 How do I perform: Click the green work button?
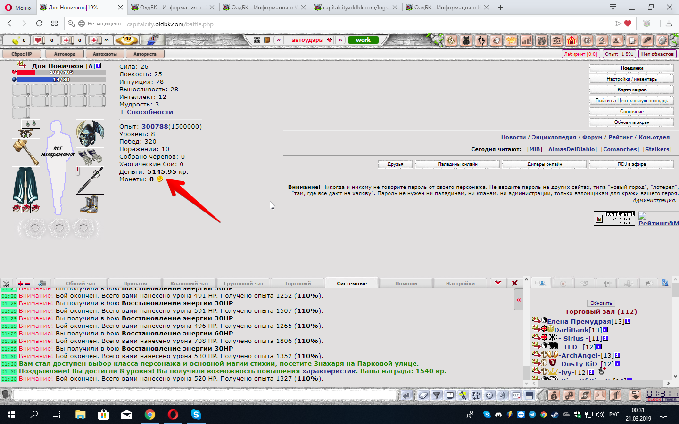363,40
